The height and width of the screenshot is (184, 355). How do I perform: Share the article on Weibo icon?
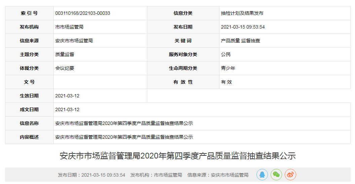290,175
